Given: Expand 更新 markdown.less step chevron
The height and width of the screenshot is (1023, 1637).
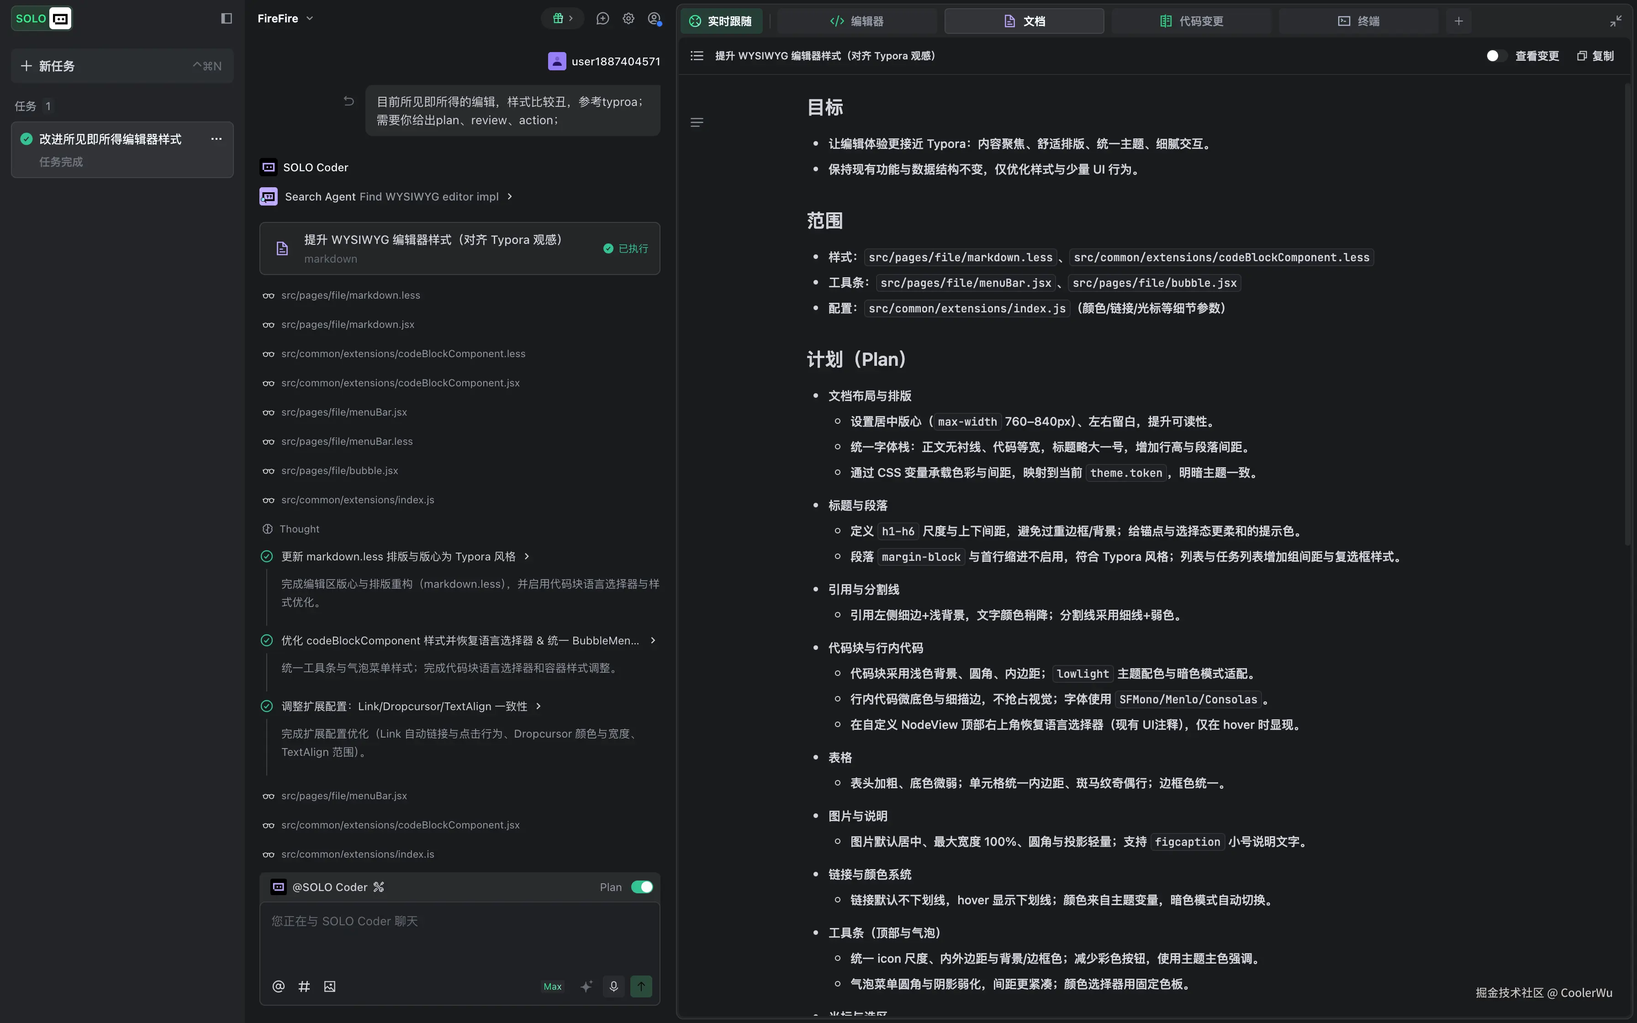Looking at the screenshot, I should [527, 556].
